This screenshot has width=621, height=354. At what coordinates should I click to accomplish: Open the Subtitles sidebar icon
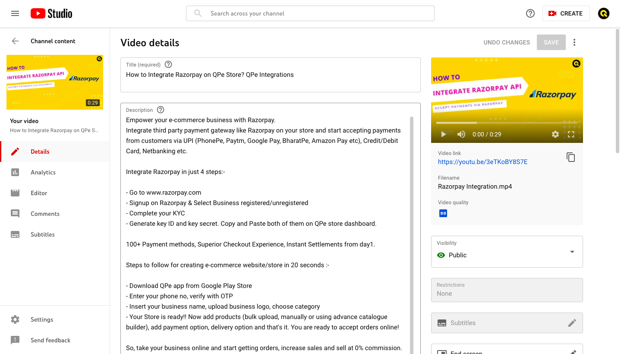click(x=15, y=234)
